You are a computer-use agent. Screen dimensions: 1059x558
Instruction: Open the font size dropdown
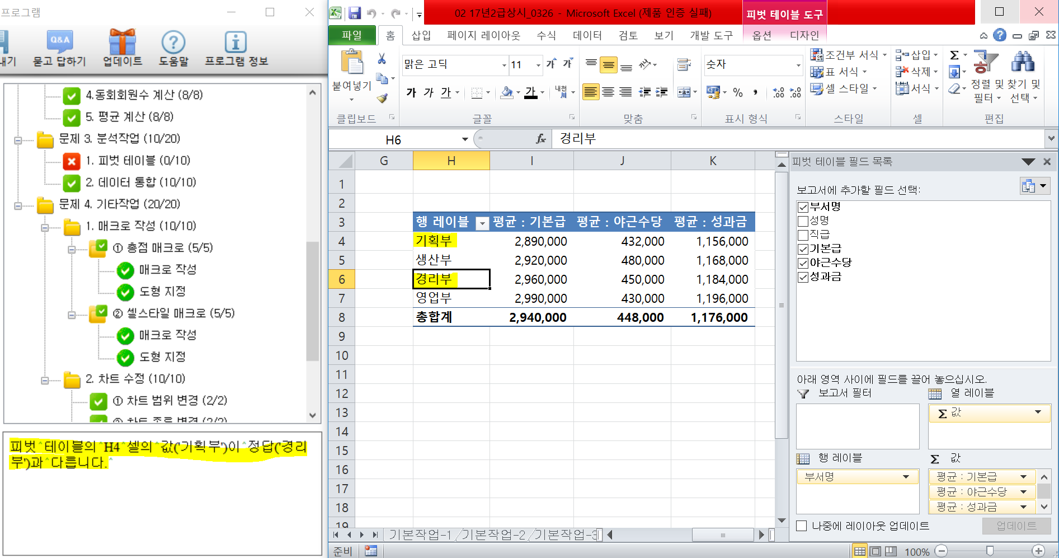538,65
